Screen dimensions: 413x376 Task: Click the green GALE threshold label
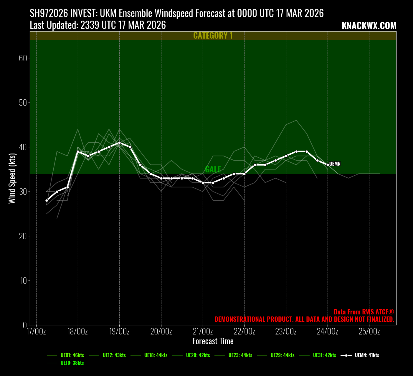pos(213,169)
